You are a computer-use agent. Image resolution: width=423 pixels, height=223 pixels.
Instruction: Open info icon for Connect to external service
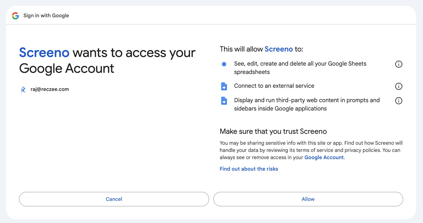(x=398, y=86)
